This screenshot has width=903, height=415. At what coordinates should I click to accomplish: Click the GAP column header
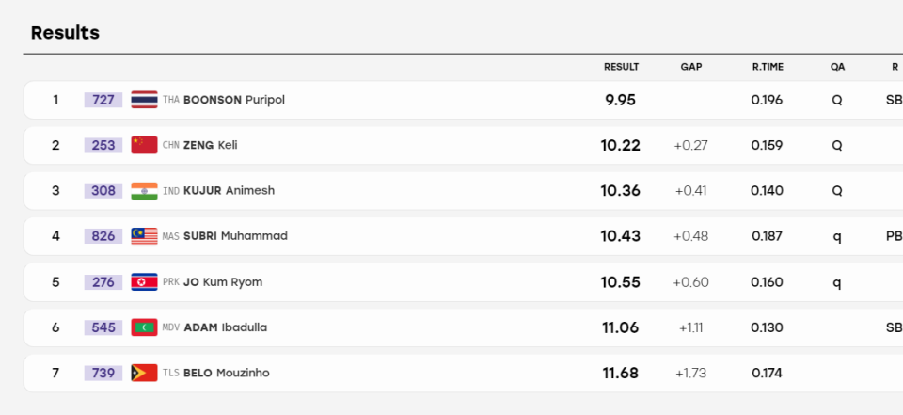pyautogui.click(x=691, y=67)
